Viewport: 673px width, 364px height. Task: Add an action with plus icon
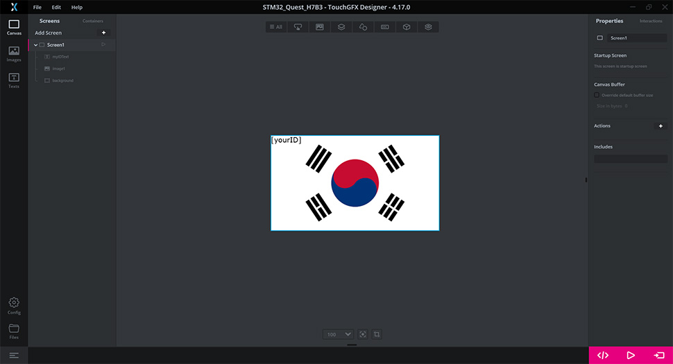661,126
